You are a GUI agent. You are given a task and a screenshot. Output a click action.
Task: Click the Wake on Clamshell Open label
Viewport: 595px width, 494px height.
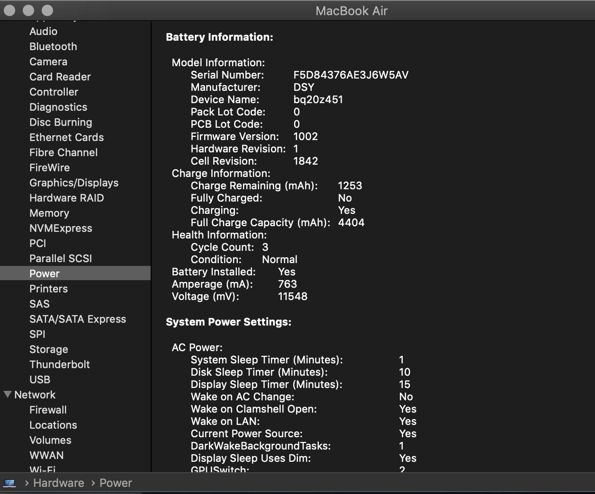click(253, 409)
